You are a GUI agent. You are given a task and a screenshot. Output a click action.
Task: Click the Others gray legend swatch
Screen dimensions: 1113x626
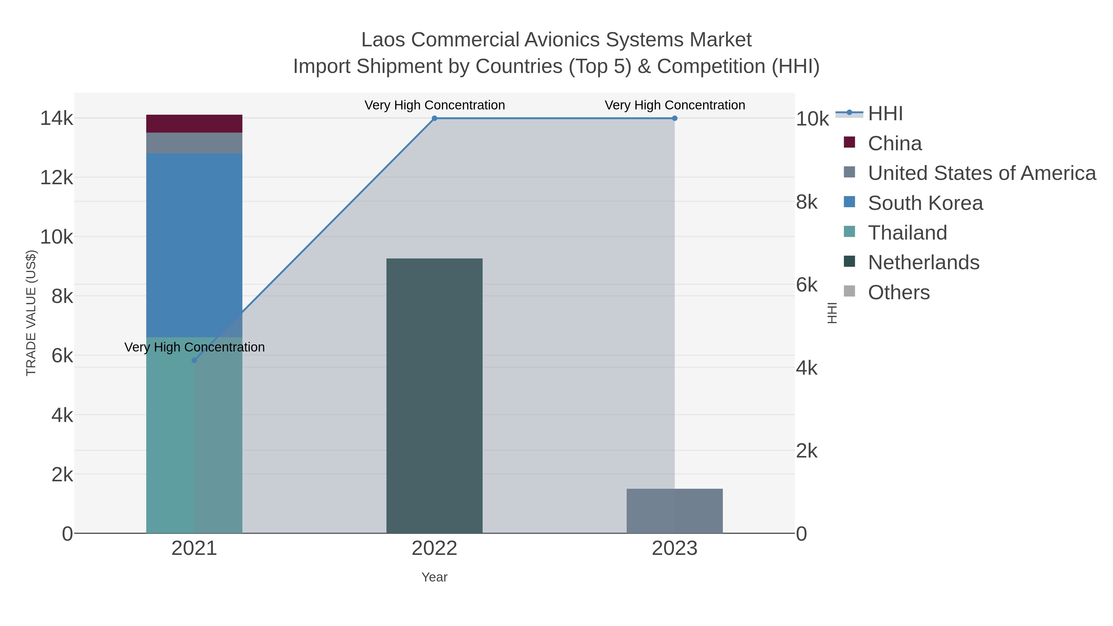coord(850,291)
